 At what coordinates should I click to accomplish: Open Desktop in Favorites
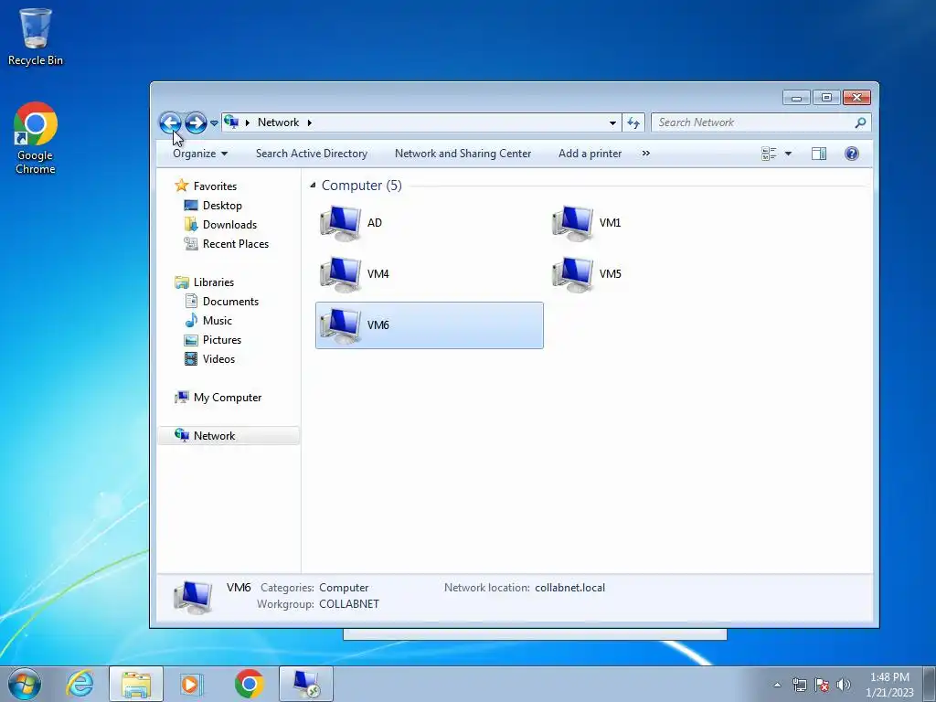tap(213, 206)
